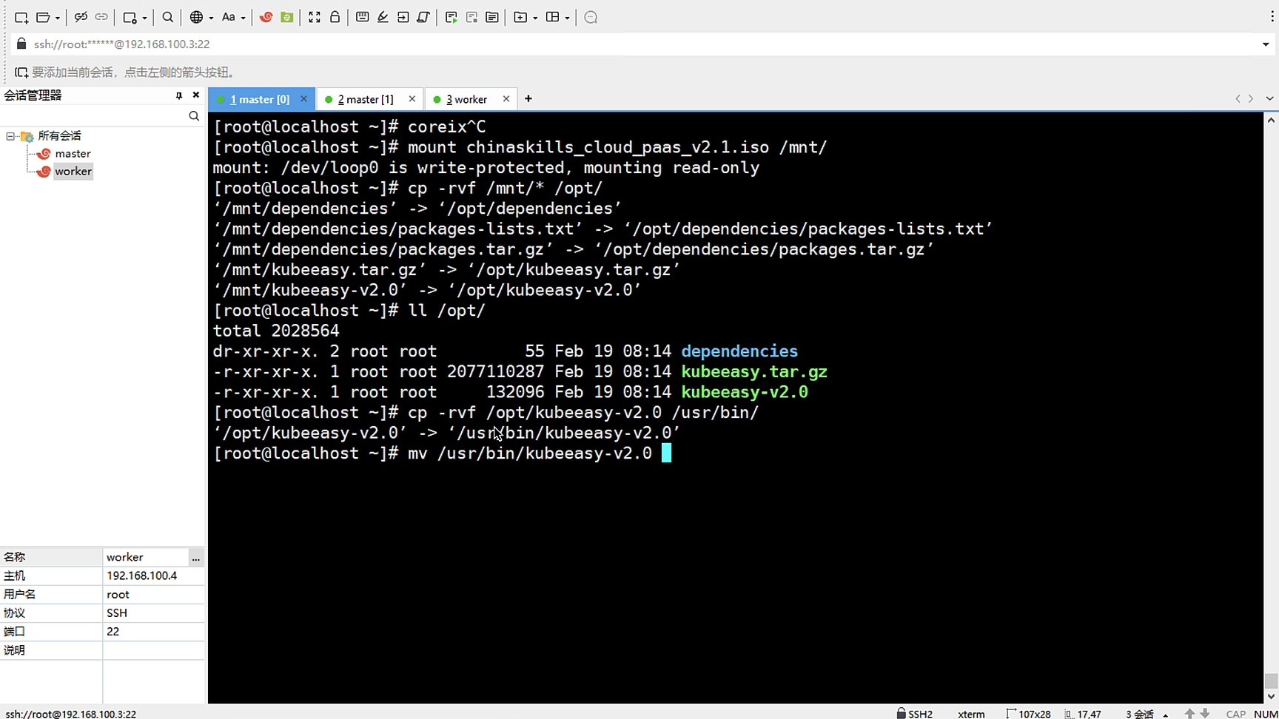This screenshot has height=719, width=1279.
Task: Switch to the 2 master [1] tab
Action: pos(366,99)
